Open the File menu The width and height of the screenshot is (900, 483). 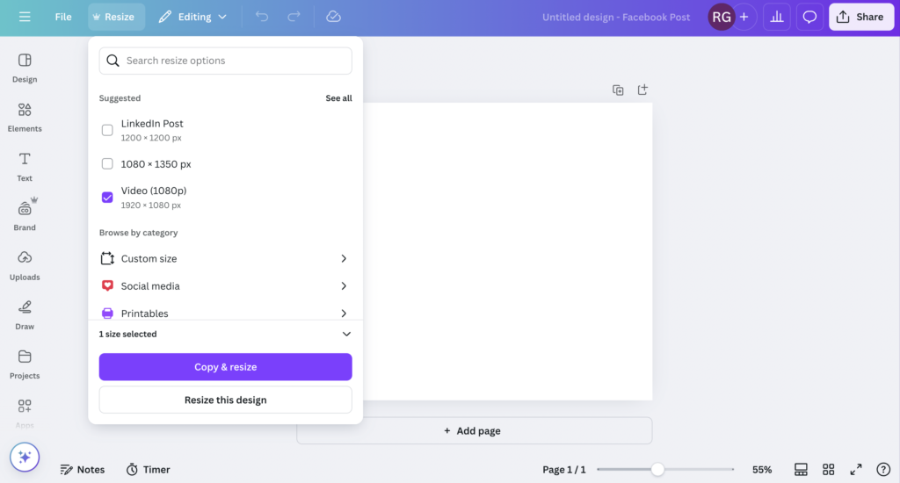[63, 17]
